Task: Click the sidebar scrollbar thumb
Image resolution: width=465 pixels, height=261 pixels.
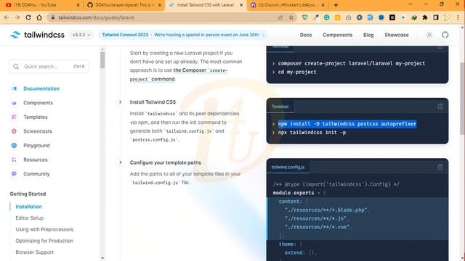Action: (102, 60)
